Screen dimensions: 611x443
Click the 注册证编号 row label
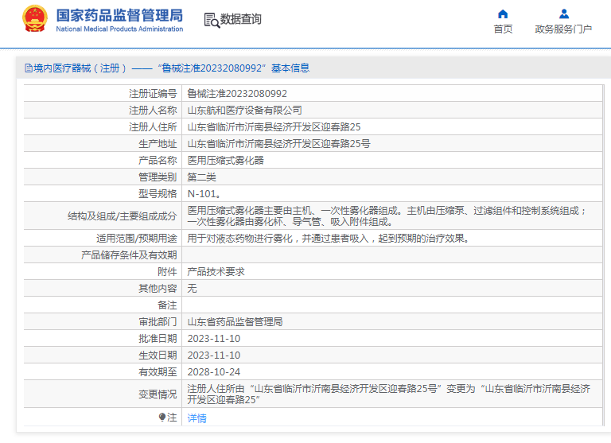pyautogui.click(x=153, y=94)
